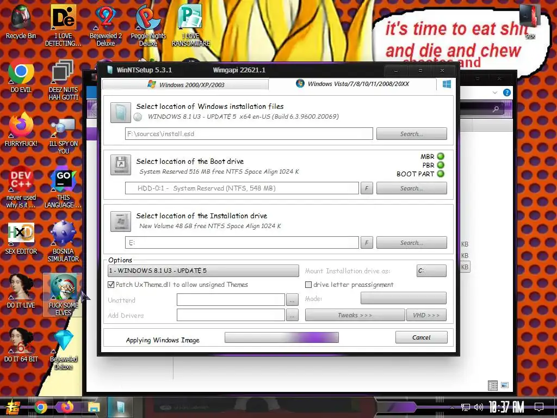Select the I LOVE DETECTING desktop shortcut
This screenshot has width=557, height=418.
tap(63, 25)
